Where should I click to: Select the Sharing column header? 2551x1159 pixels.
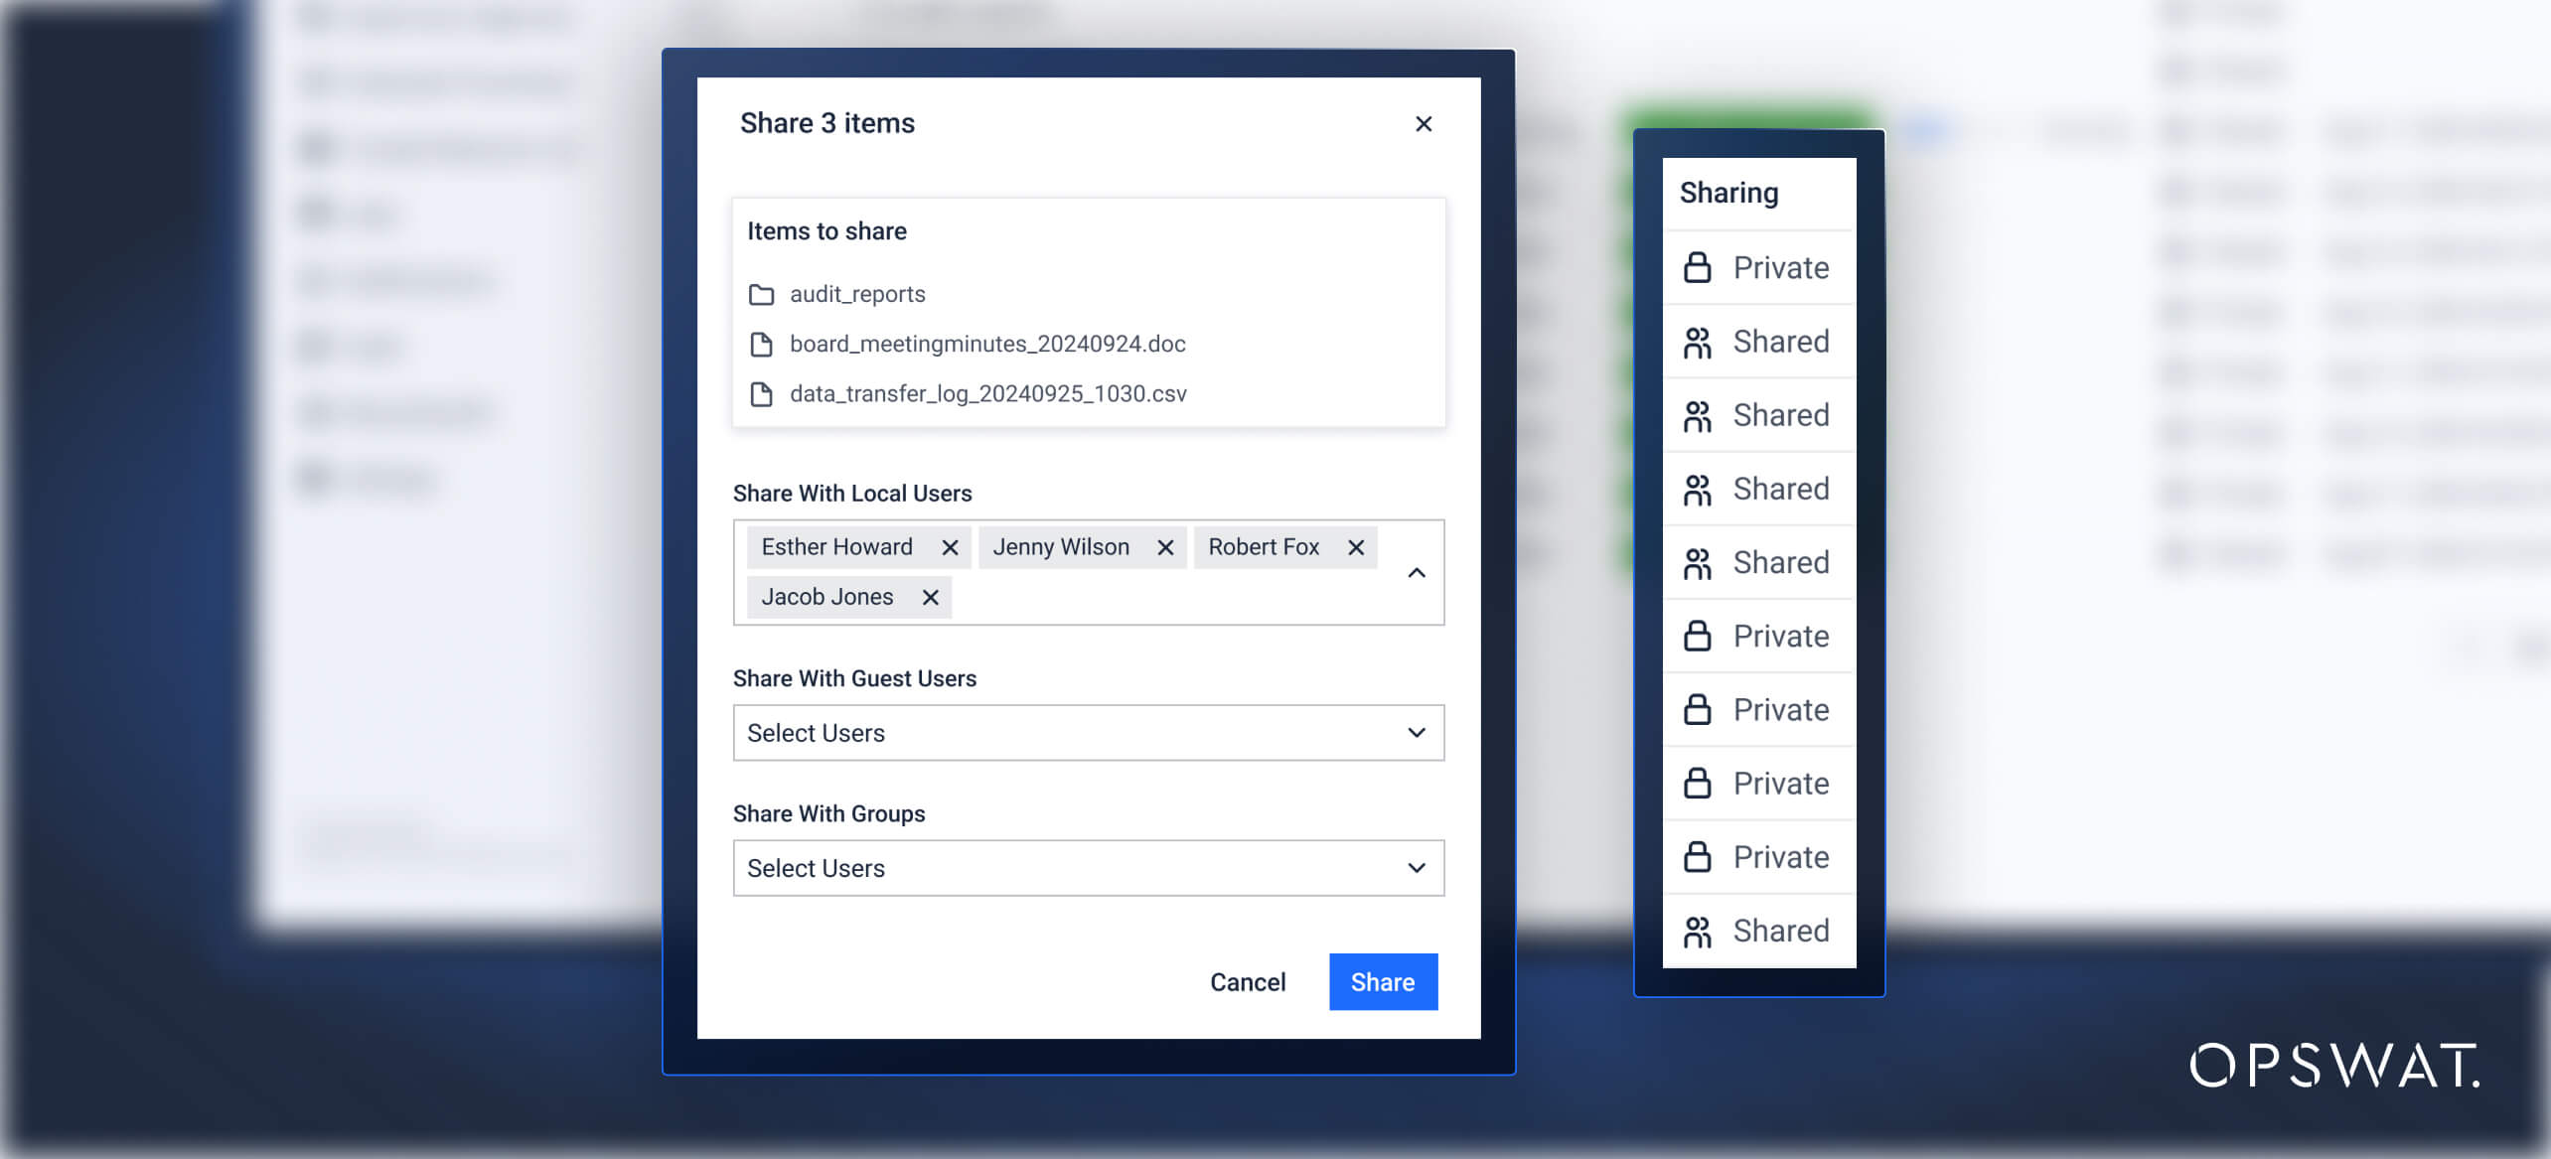[1728, 192]
